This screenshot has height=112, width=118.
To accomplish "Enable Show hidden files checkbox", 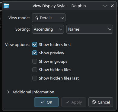I will [35, 70].
